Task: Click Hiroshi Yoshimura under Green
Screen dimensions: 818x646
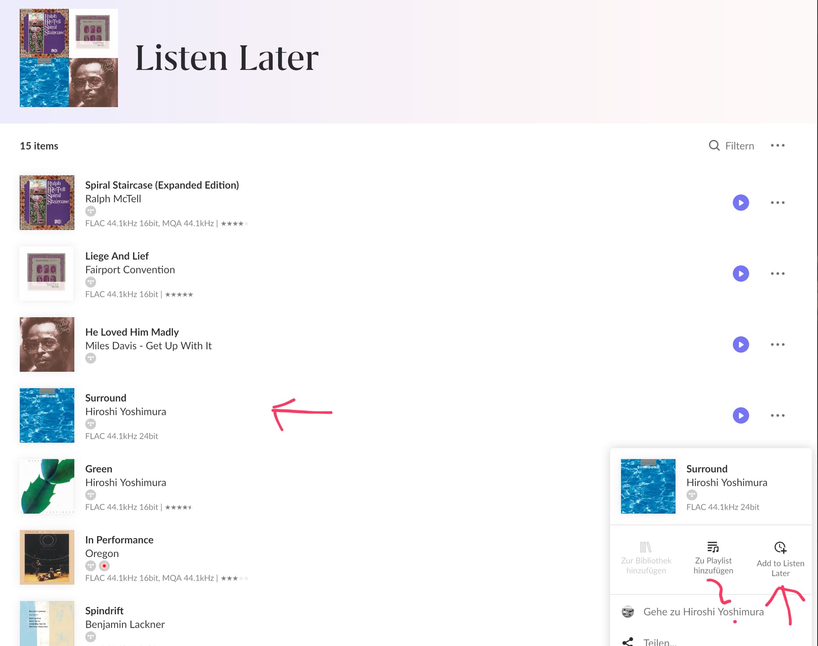Action: (x=126, y=482)
